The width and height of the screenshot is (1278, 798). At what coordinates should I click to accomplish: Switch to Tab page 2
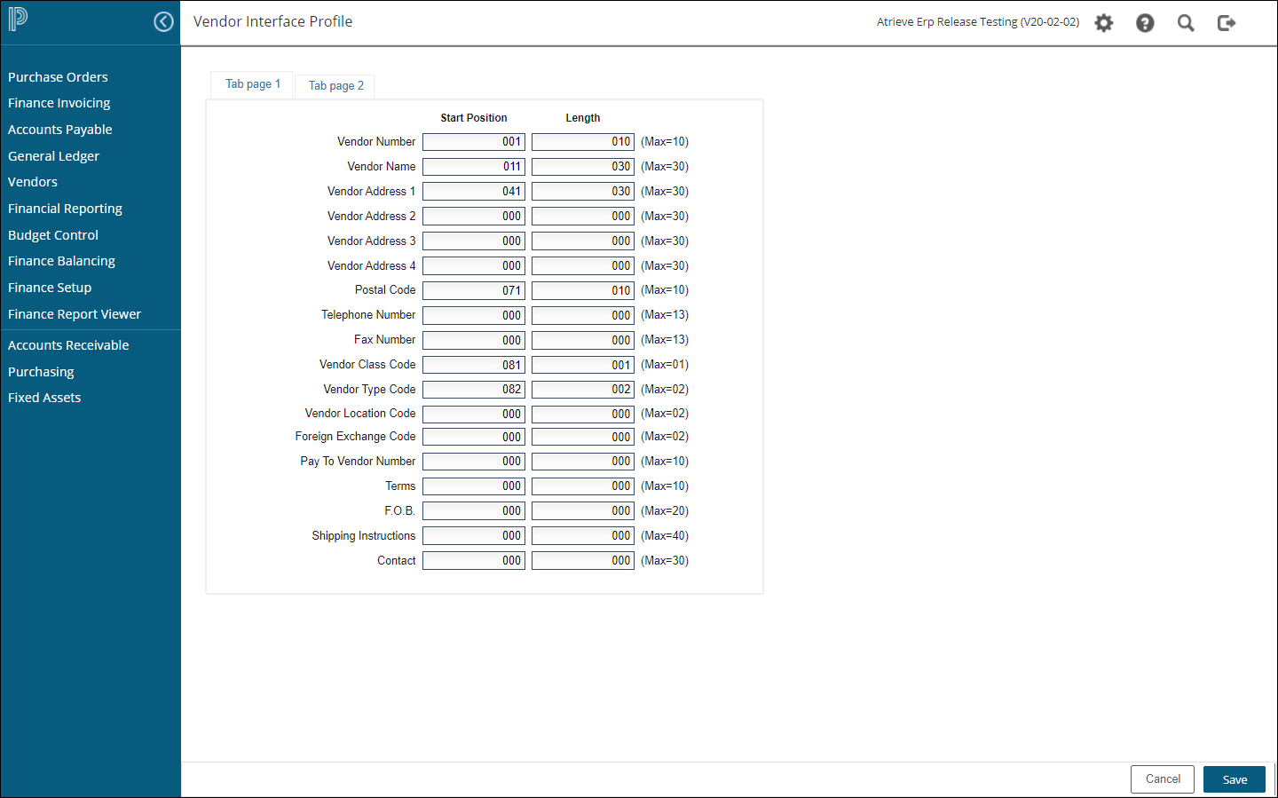335,86
